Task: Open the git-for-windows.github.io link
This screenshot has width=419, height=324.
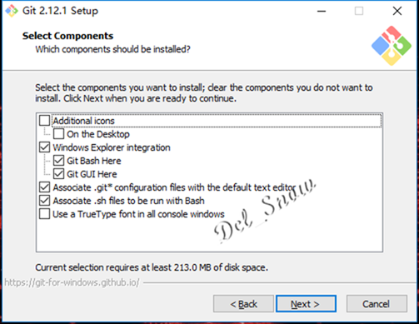Action: pos(72,282)
